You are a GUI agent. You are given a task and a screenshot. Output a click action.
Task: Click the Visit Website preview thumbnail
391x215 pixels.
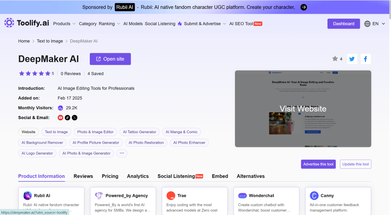tap(303, 109)
